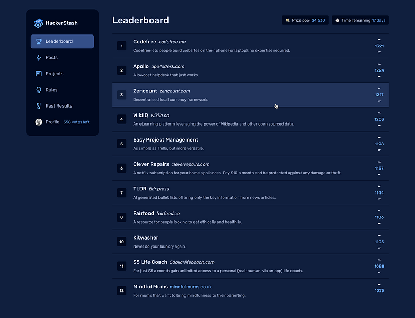
Task: Downvote Apollo using its down chevron
Action: pyautogui.click(x=379, y=77)
